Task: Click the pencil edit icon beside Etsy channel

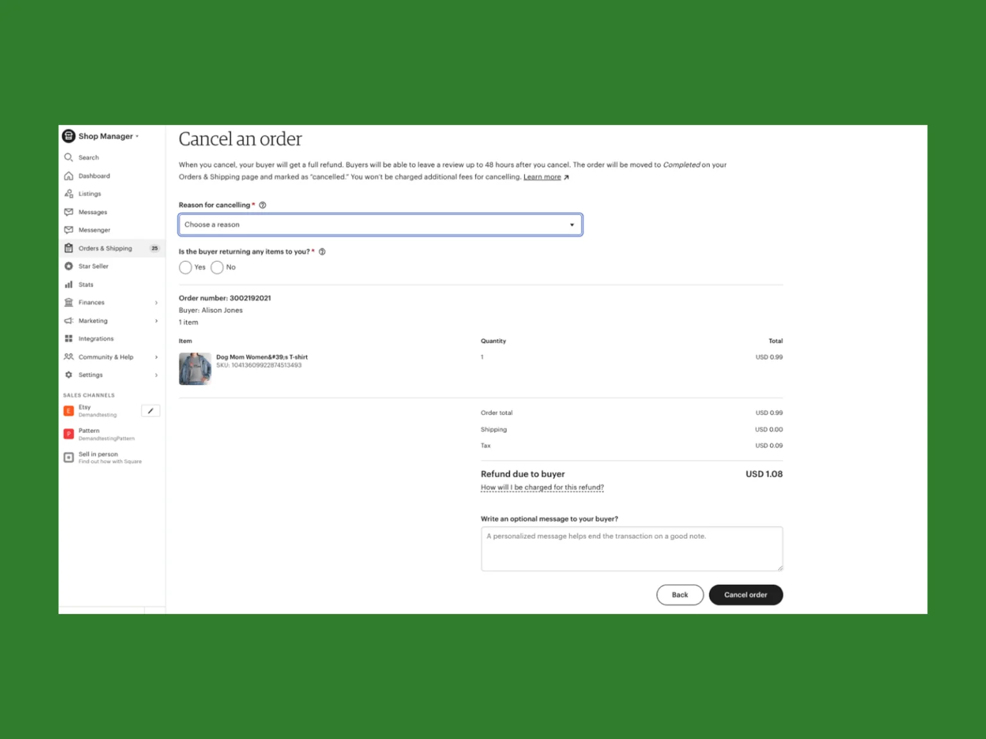Action: 151,411
